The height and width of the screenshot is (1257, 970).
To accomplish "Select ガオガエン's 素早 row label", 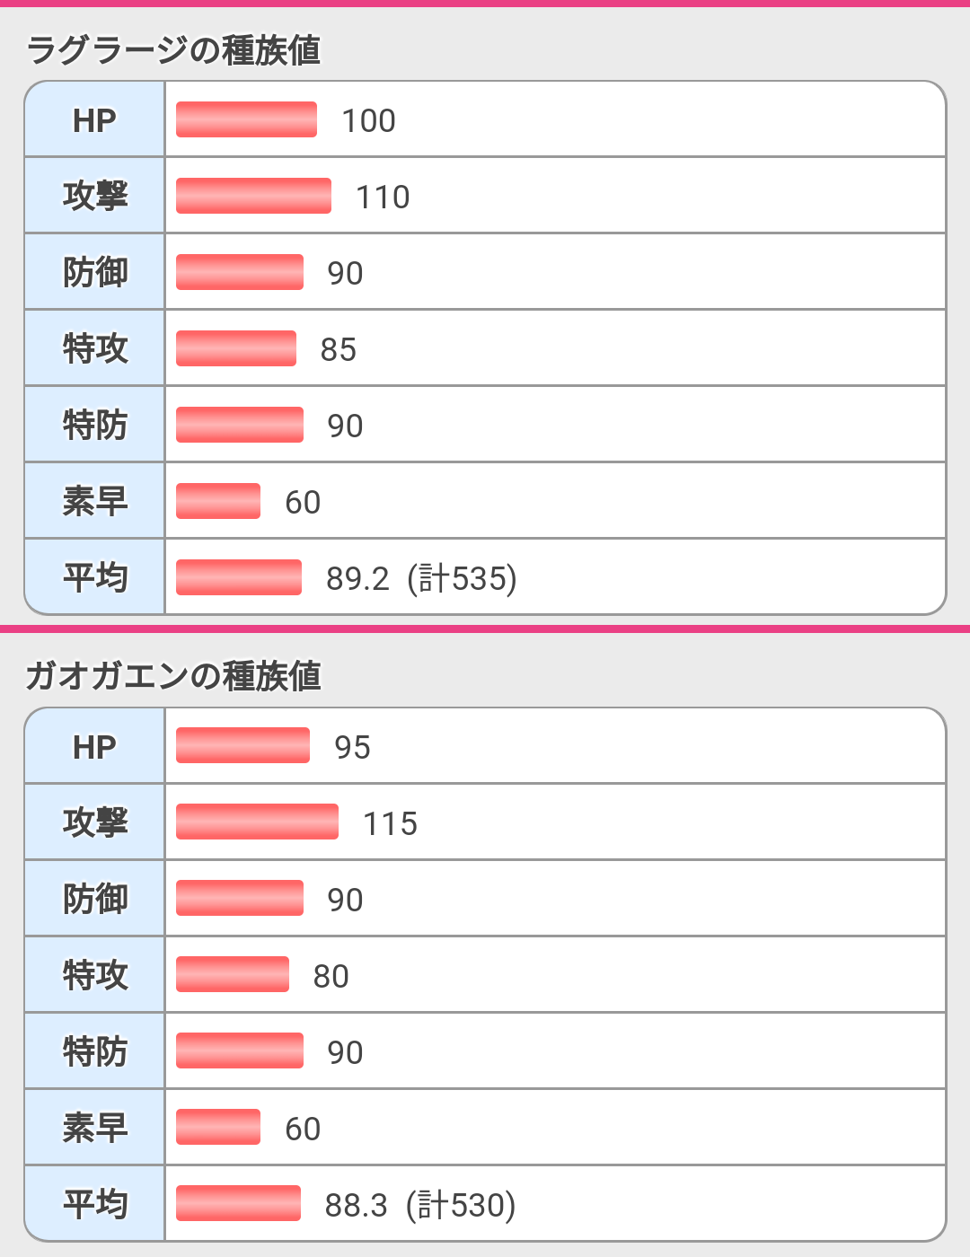I will (x=94, y=1128).
